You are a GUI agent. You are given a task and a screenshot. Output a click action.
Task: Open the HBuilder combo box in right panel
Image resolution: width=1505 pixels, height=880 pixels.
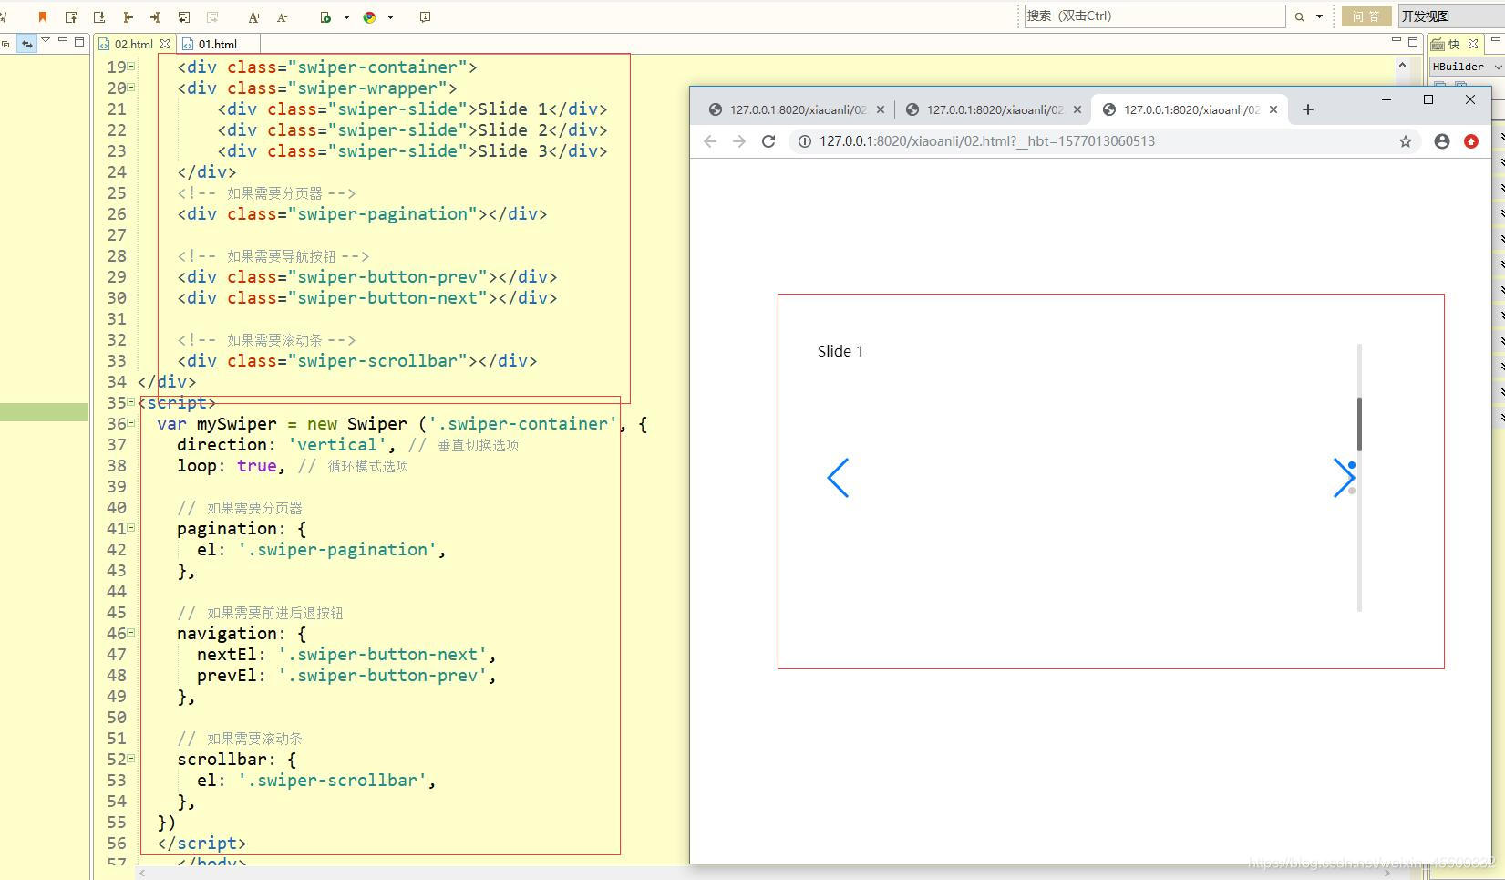[1467, 67]
